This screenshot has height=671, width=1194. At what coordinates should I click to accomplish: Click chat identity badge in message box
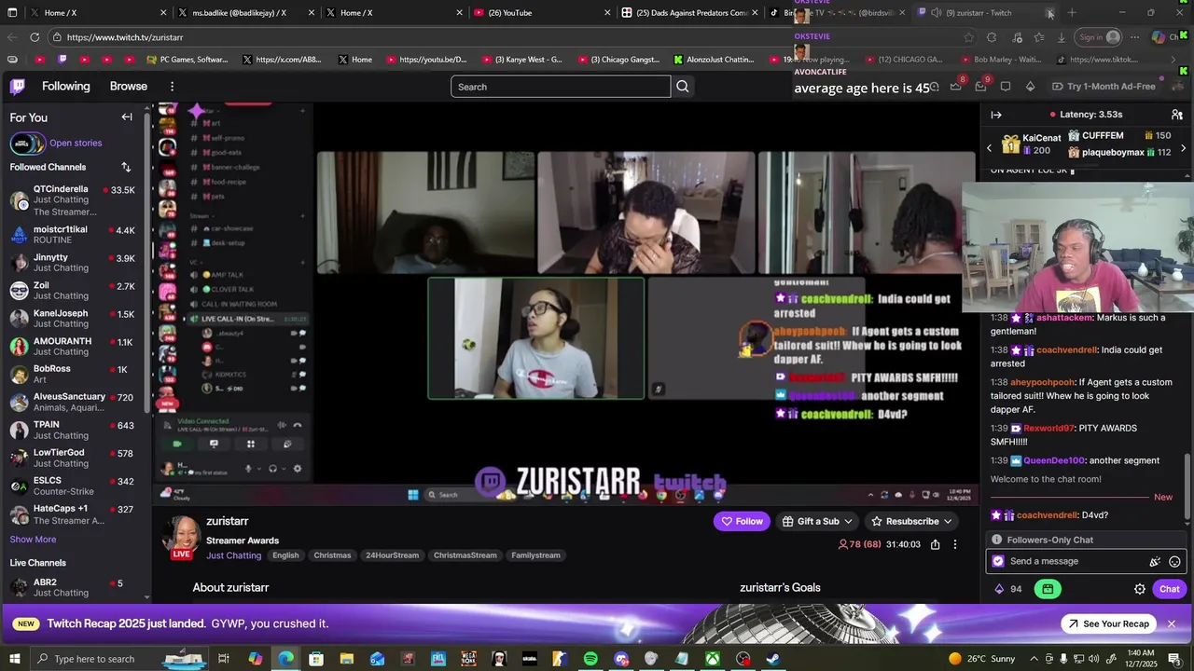pos(998,561)
